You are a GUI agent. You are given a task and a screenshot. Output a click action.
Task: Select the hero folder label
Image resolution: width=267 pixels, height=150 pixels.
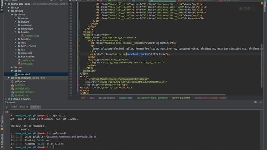24,42
